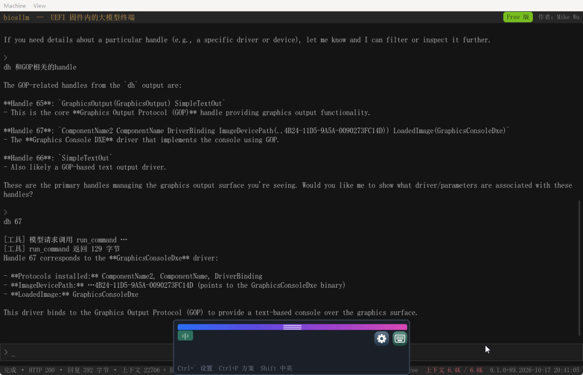Screen dimensions: 583x375
Task: Click the **Handle 67** ComponentName2 line
Action: [x=256, y=131]
